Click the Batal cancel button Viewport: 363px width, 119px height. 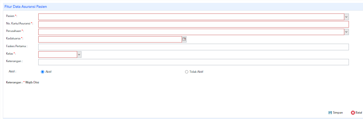(356, 113)
